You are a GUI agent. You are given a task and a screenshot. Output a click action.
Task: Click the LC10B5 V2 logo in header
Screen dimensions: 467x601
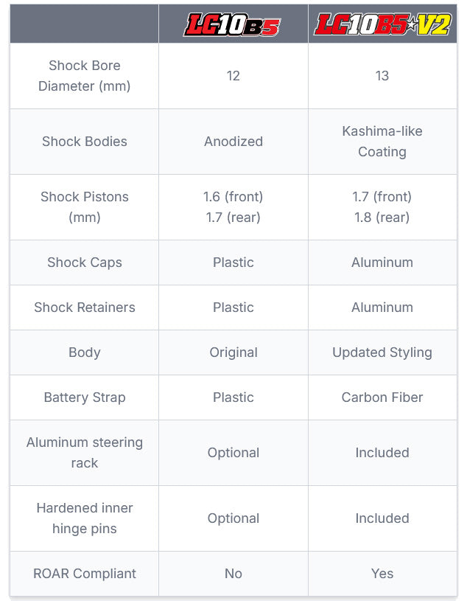click(x=382, y=24)
